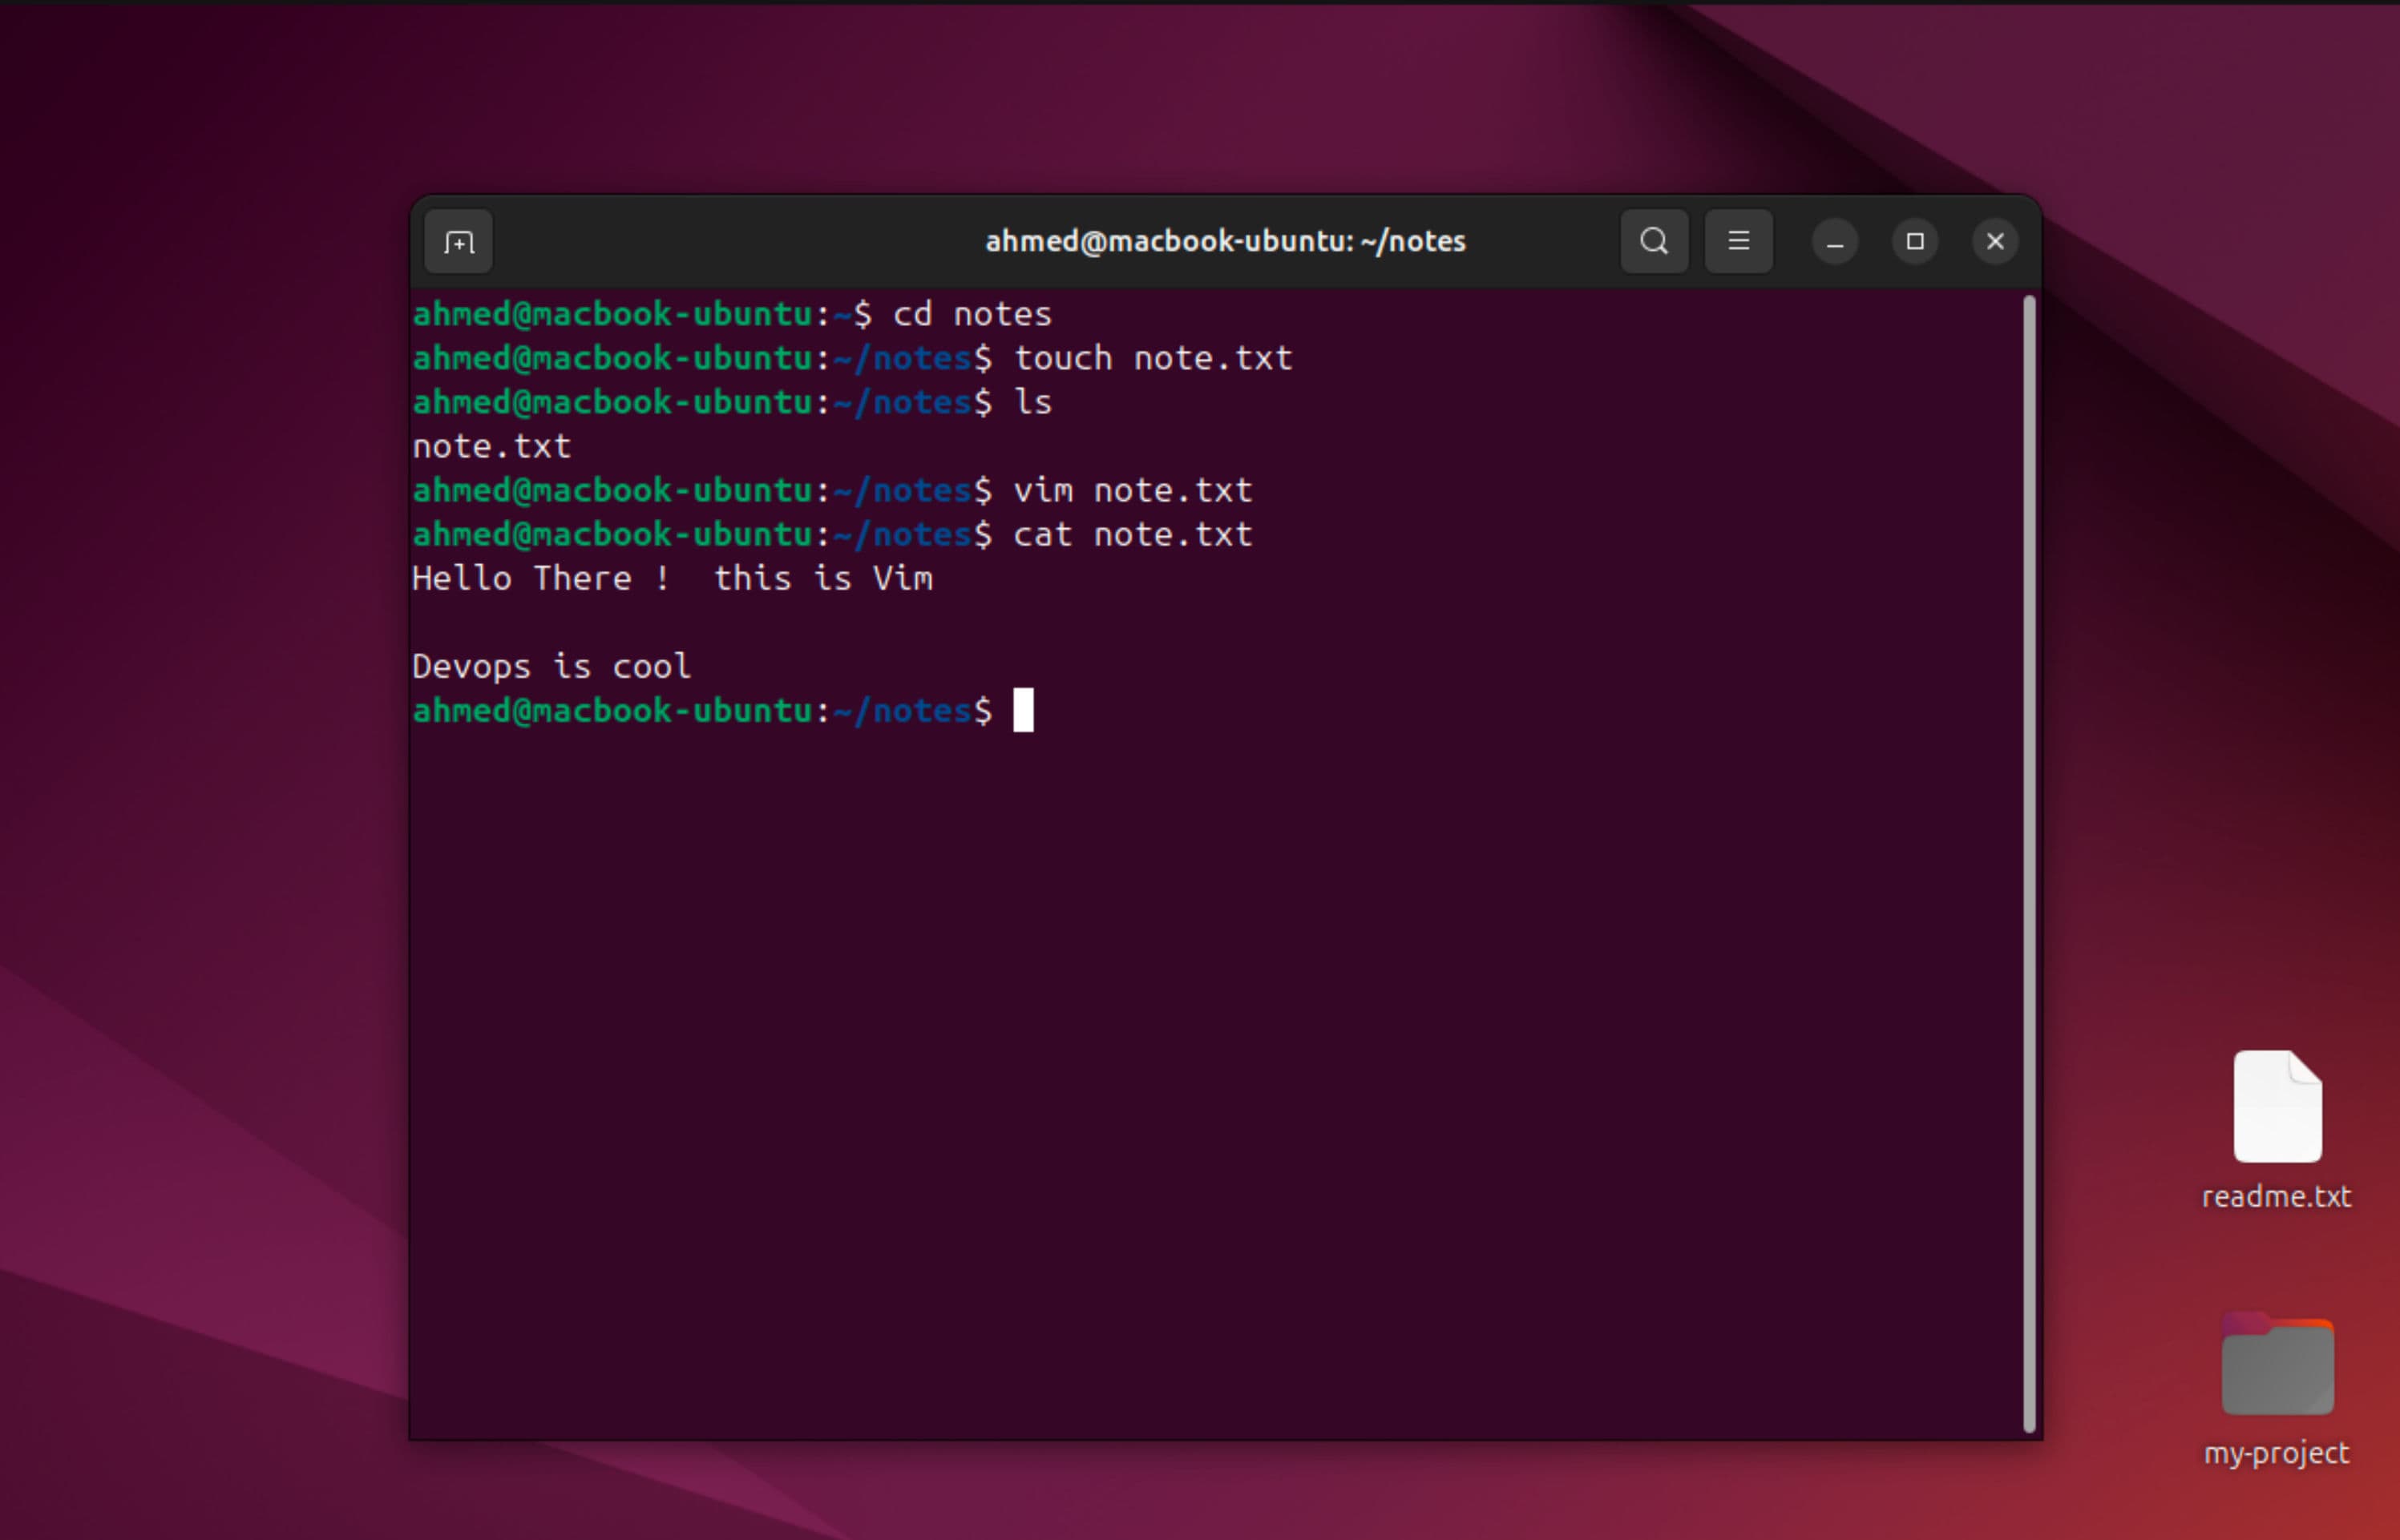
Task: Click the 'cd notes' command text
Action: 972,315
